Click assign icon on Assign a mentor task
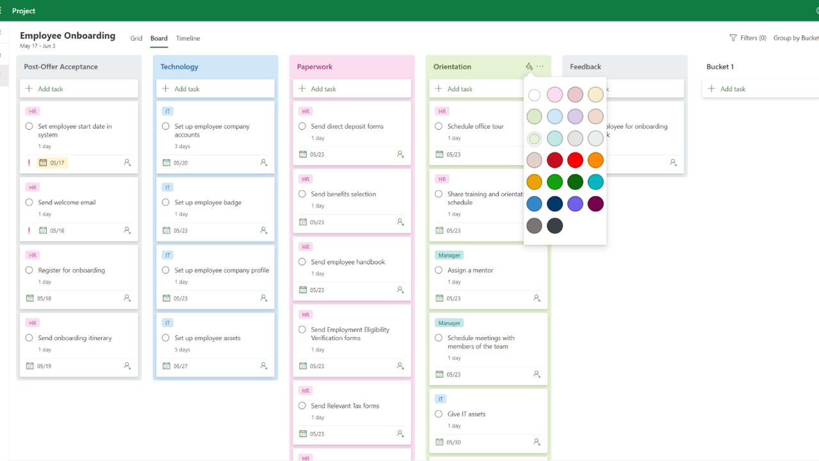Image resolution: width=819 pixels, height=461 pixels. pos(537,298)
